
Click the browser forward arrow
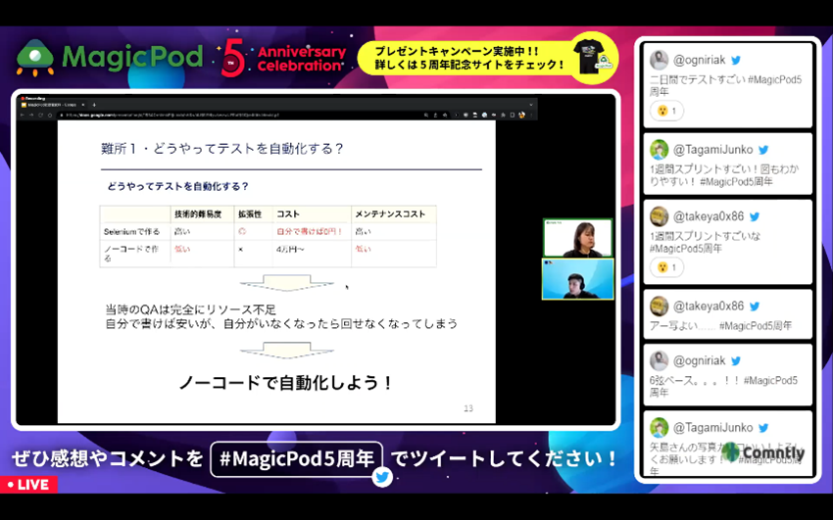(31, 115)
